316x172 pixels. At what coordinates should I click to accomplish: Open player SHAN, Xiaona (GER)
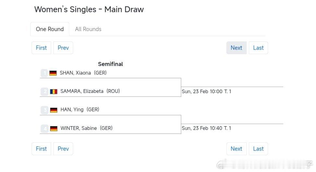tap(83, 73)
